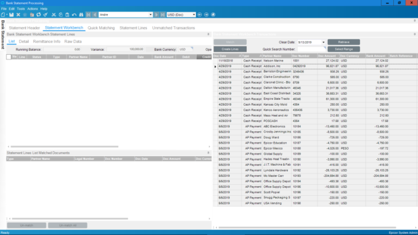
Task: Open the Clear Date dropdown arrow
Action: coord(323,42)
